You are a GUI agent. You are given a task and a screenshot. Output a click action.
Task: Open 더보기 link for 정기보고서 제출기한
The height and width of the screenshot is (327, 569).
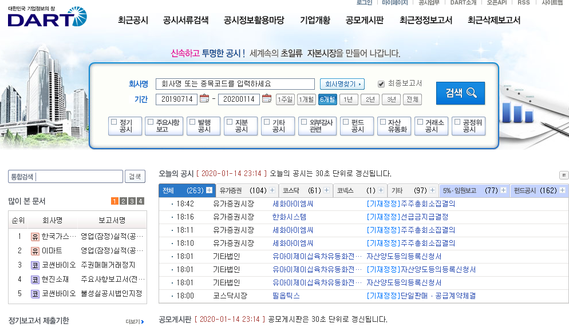coord(135,321)
